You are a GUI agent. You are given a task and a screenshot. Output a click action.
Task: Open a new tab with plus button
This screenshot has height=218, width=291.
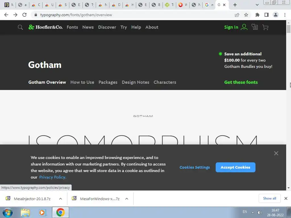click(x=235, y=5)
